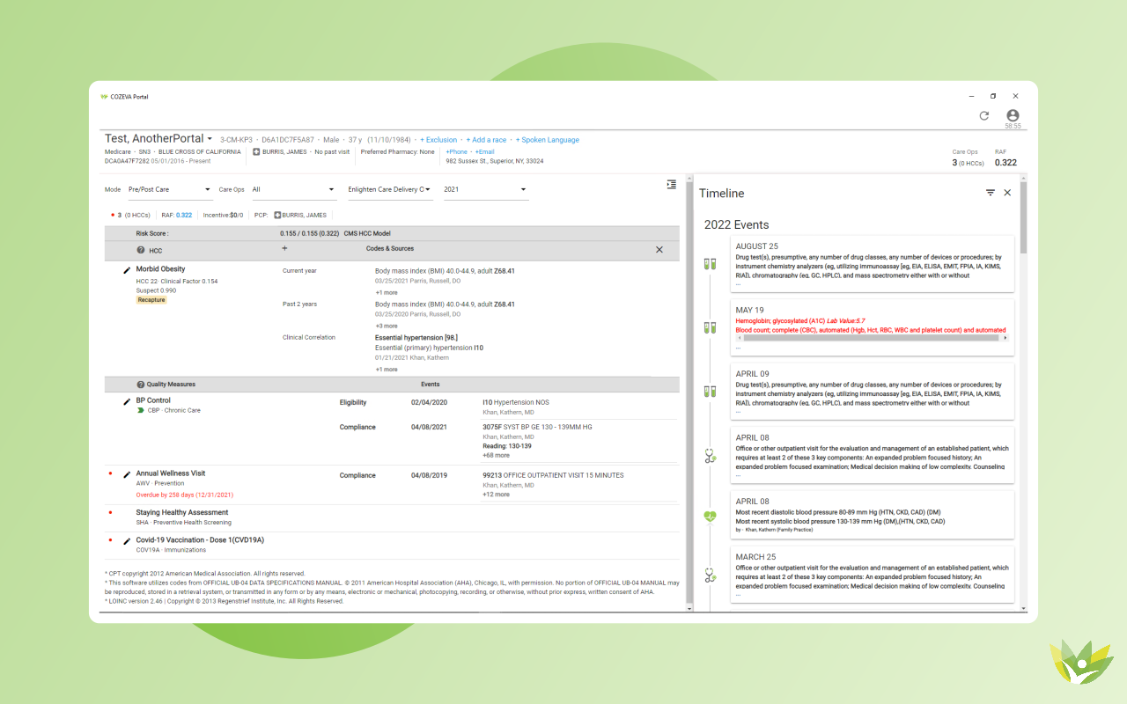This screenshot has height=704, width=1127.
Task: Open the user account profile icon
Action: (1013, 116)
